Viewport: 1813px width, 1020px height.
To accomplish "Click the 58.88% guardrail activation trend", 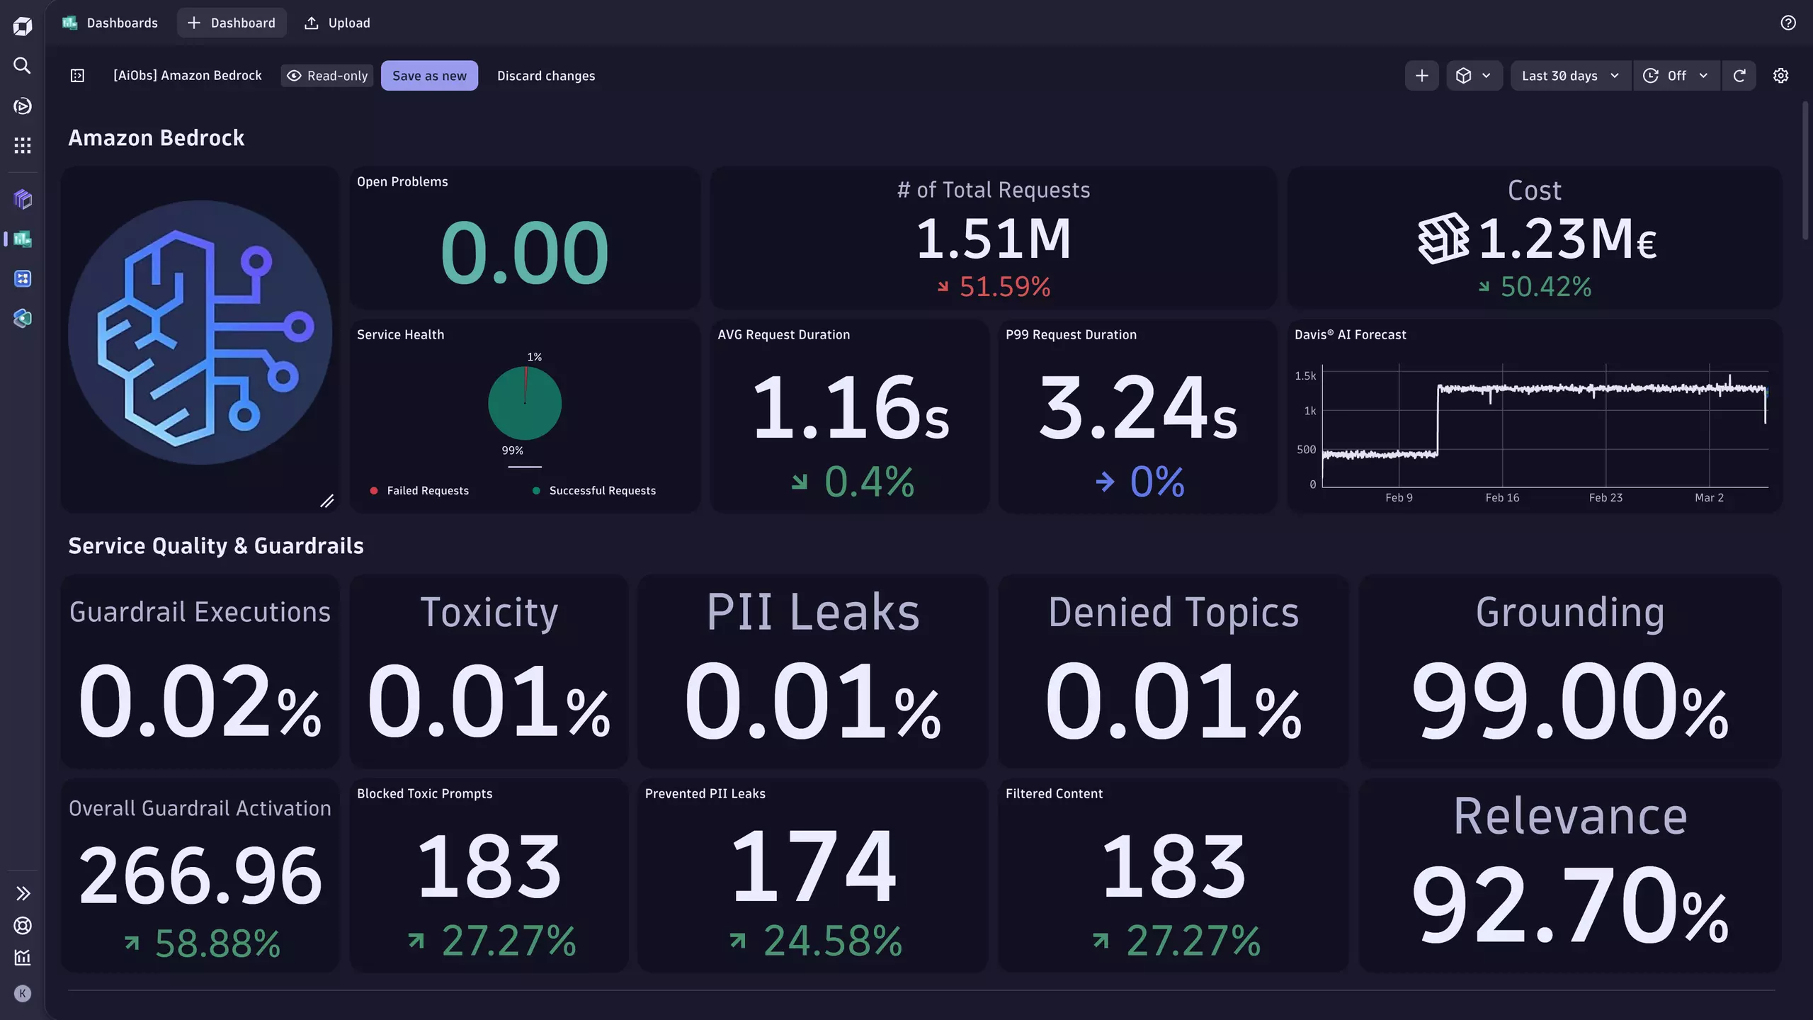I will (203, 943).
